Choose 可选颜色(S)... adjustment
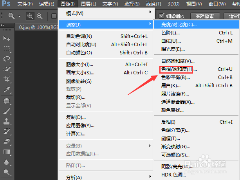This screenshot has height=180, width=240. (x=196, y=155)
